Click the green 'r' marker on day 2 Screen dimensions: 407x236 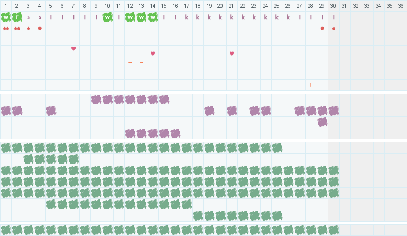[x=17, y=17]
